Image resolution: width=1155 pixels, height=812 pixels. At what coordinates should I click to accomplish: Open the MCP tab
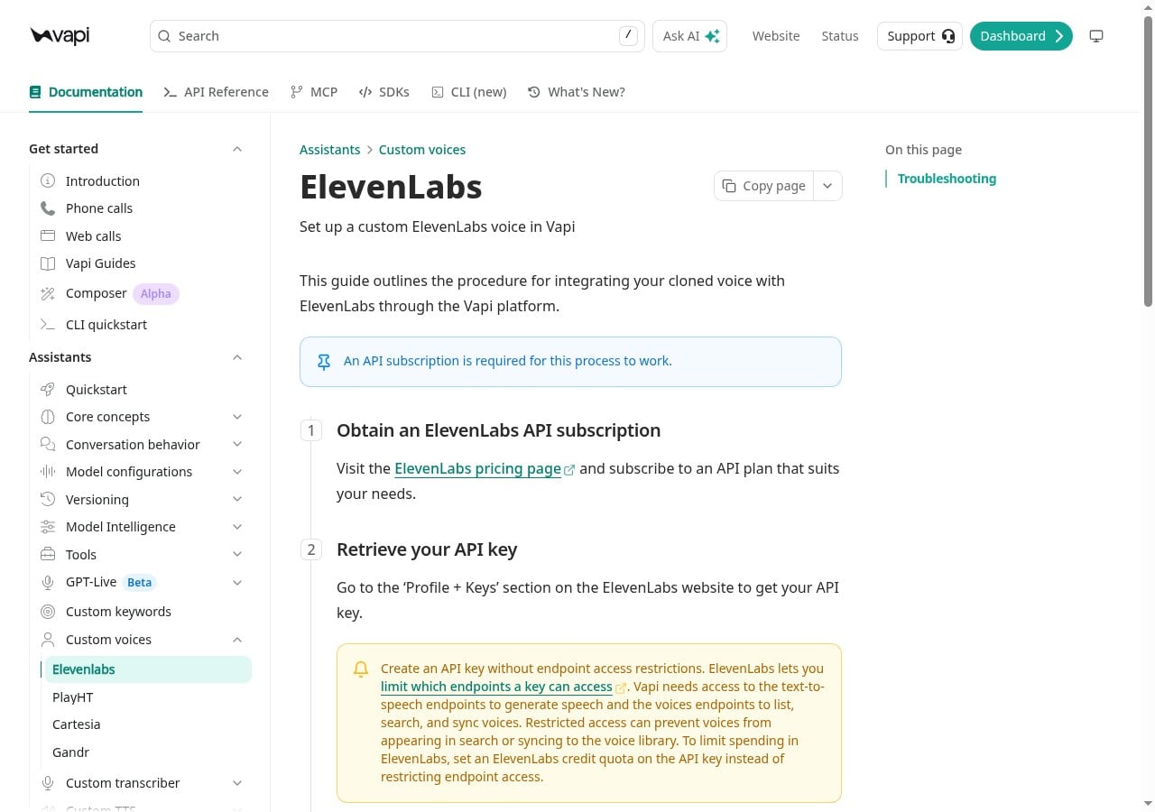[314, 92]
